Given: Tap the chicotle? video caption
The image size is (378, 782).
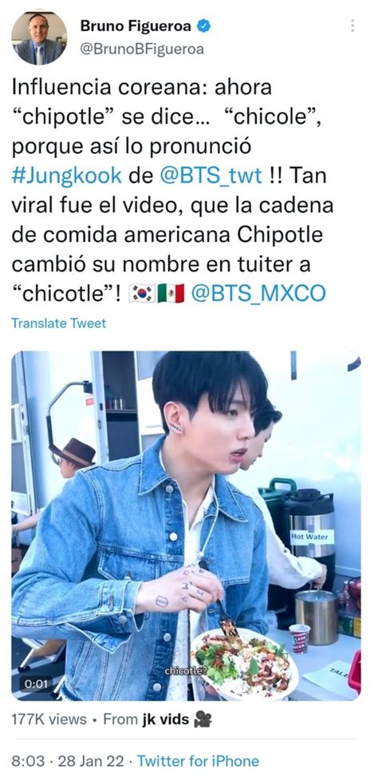Looking at the screenshot, I should (x=185, y=672).
